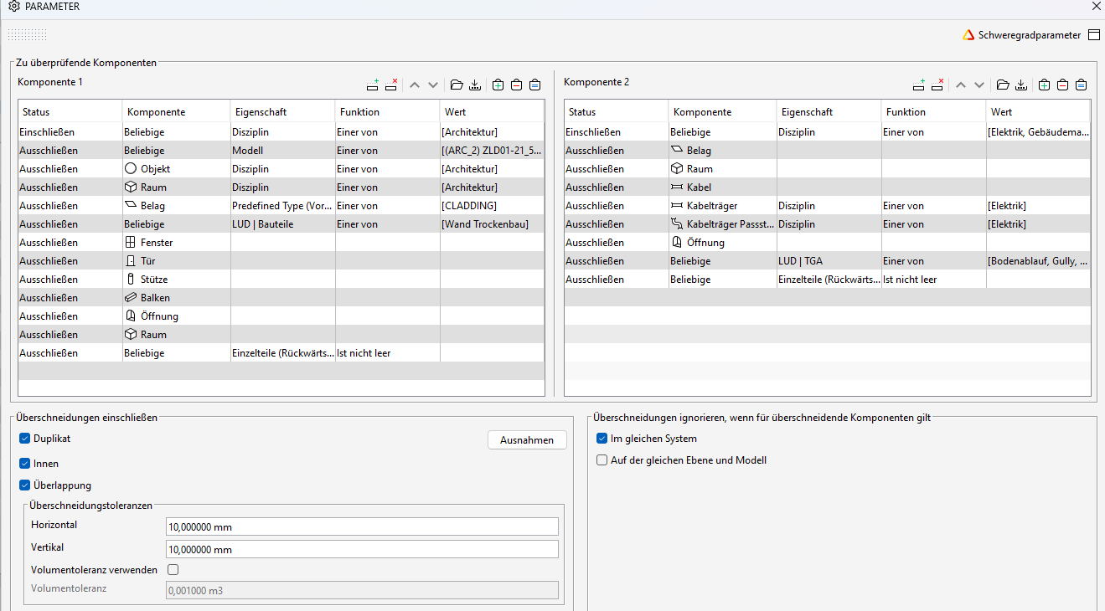
Task: Click Predefined Type property cell
Action: (x=283, y=206)
